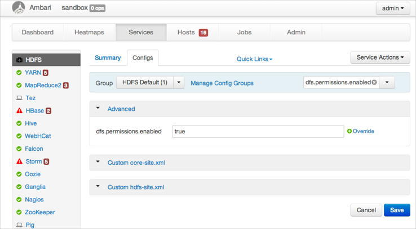Click the green check icon beside YARN
This screenshot has width=416, height=229.
click(19, 73)
